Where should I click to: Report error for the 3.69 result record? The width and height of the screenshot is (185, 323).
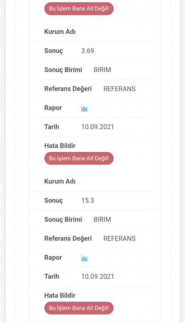pos(79,158)
